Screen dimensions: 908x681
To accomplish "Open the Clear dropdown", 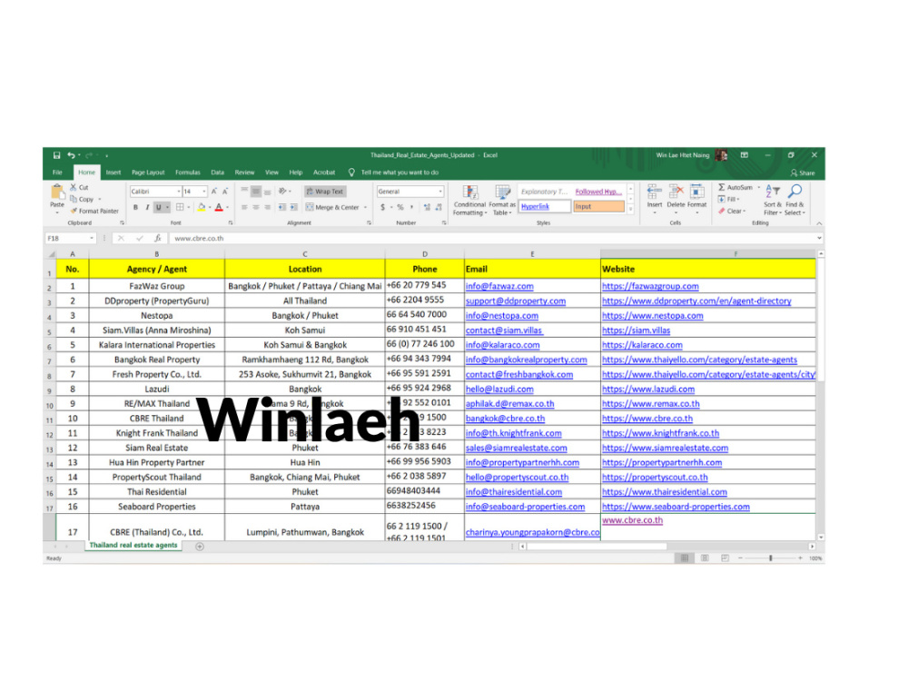I will coord(732,211).
